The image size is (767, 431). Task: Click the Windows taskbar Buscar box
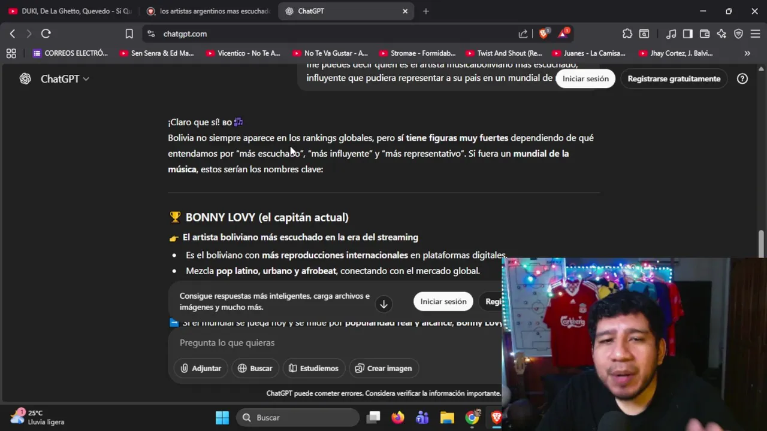pyautogui.click(x=298, y=417)
